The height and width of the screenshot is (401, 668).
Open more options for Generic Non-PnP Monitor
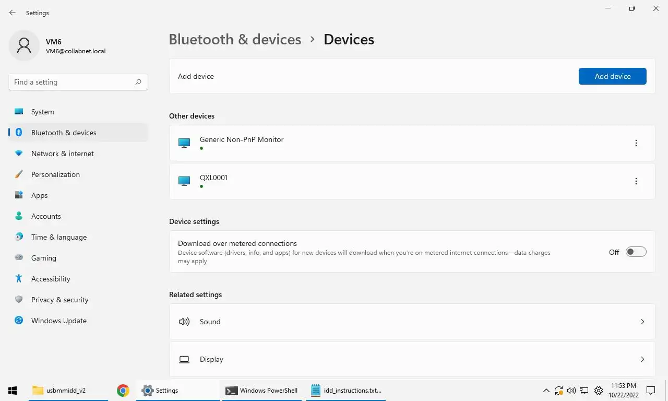click(636, 143)
